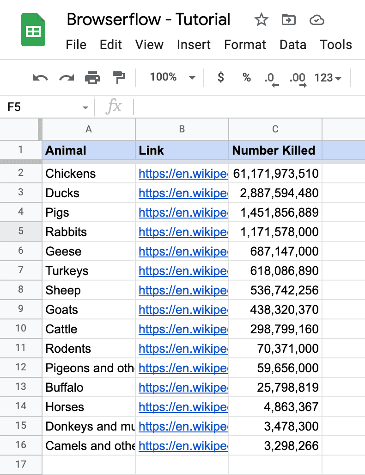Viewport: 365px width, 475px height.
Task: Click the Google Sheets home icon
Action: tap(33, 31)
